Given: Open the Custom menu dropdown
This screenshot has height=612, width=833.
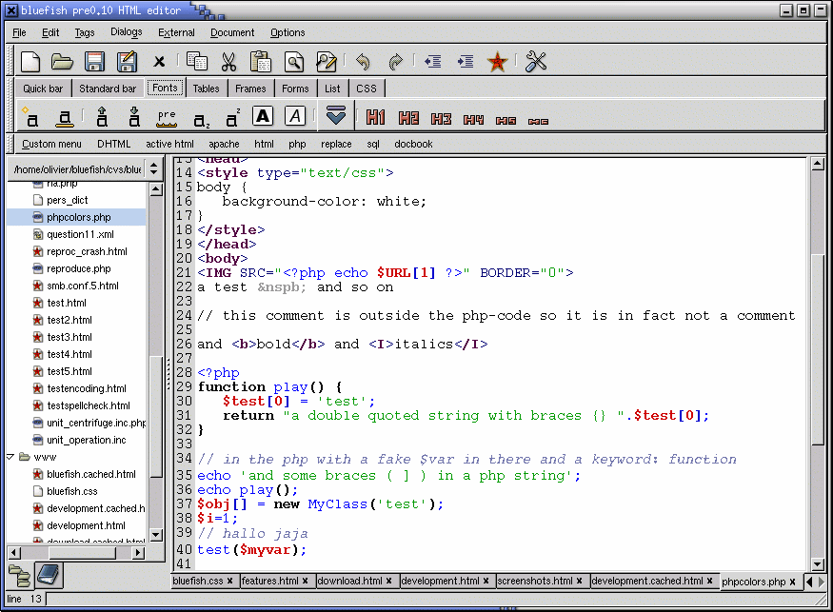Looking at the screenshot, I should pyautogui.click(x=51, y=144).
